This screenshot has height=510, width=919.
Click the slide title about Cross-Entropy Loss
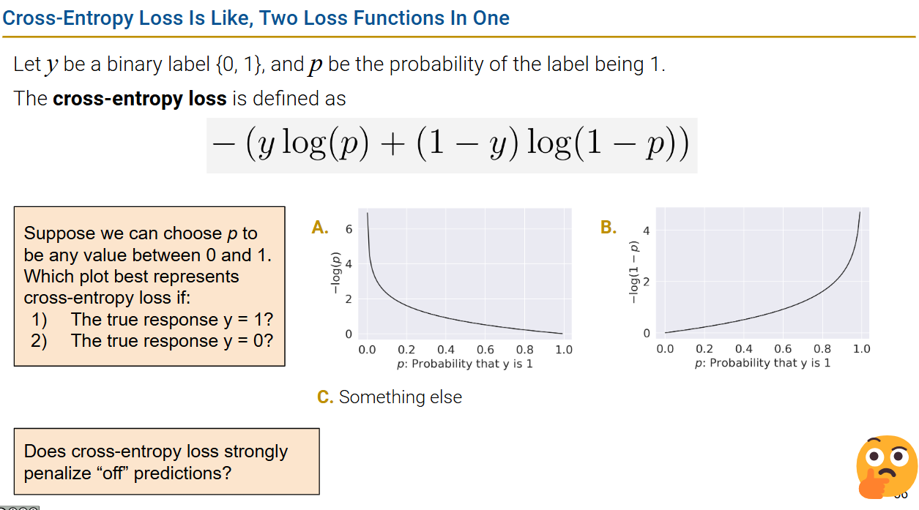click(256, 18)
